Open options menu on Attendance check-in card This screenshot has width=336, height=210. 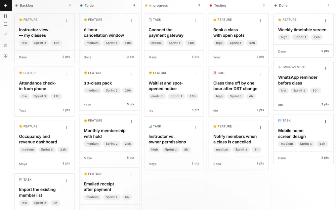pos(67,74)
